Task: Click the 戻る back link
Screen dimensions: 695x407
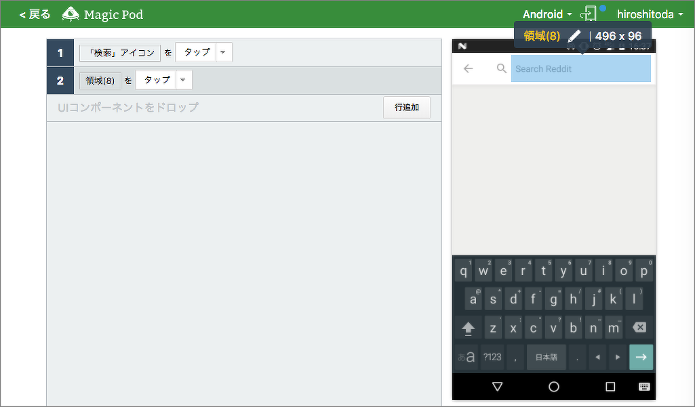Action: coord(35,14)
